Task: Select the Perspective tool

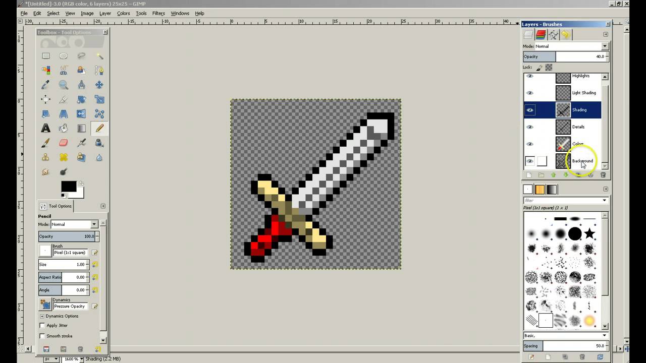Action: [x=64, y=114]
